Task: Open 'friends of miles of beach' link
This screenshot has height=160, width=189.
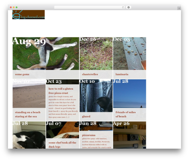Action: (125, 114)
